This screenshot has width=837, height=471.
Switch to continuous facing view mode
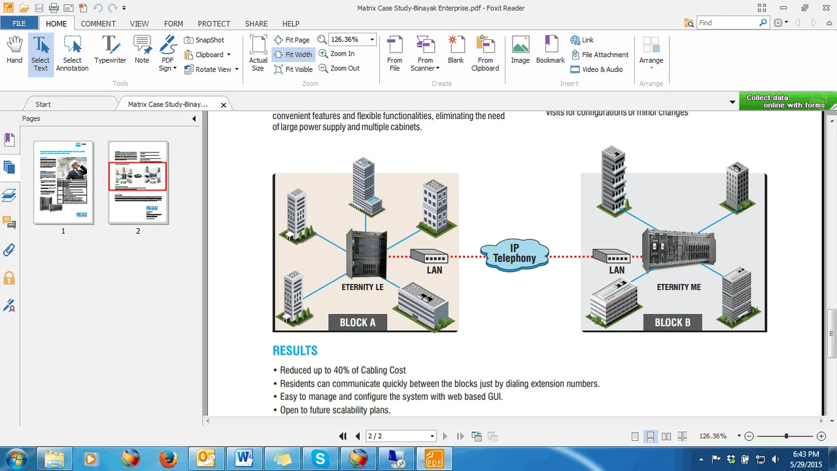point(682,436)
